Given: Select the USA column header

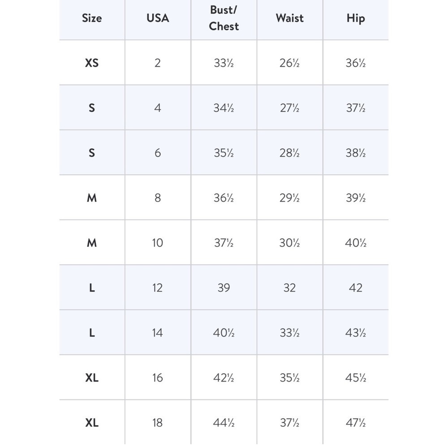Looking at the screenshot, I should click(158, 18).
